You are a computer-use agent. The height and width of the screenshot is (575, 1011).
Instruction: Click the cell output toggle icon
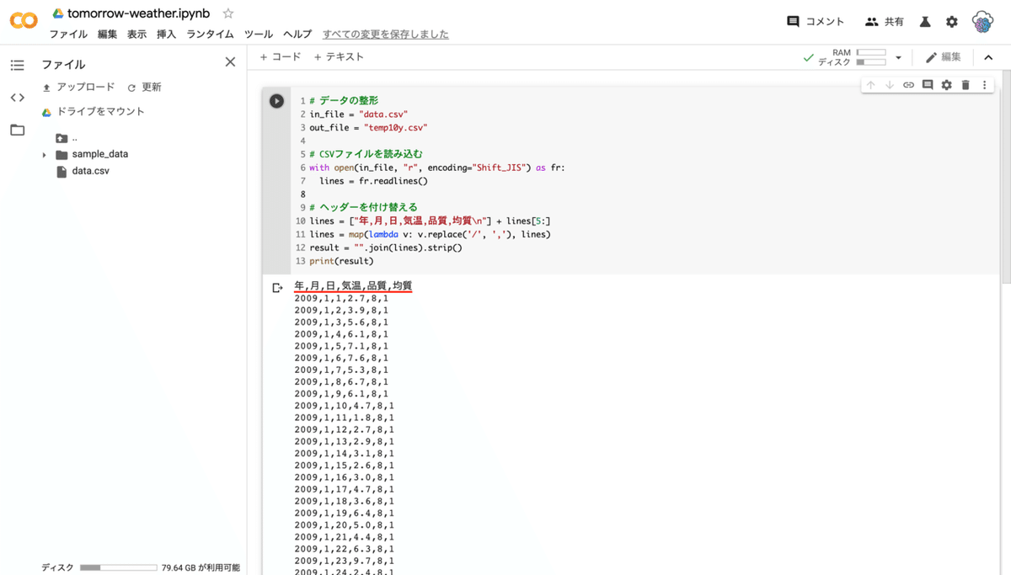pyautogui.click(x=277, y=288)
